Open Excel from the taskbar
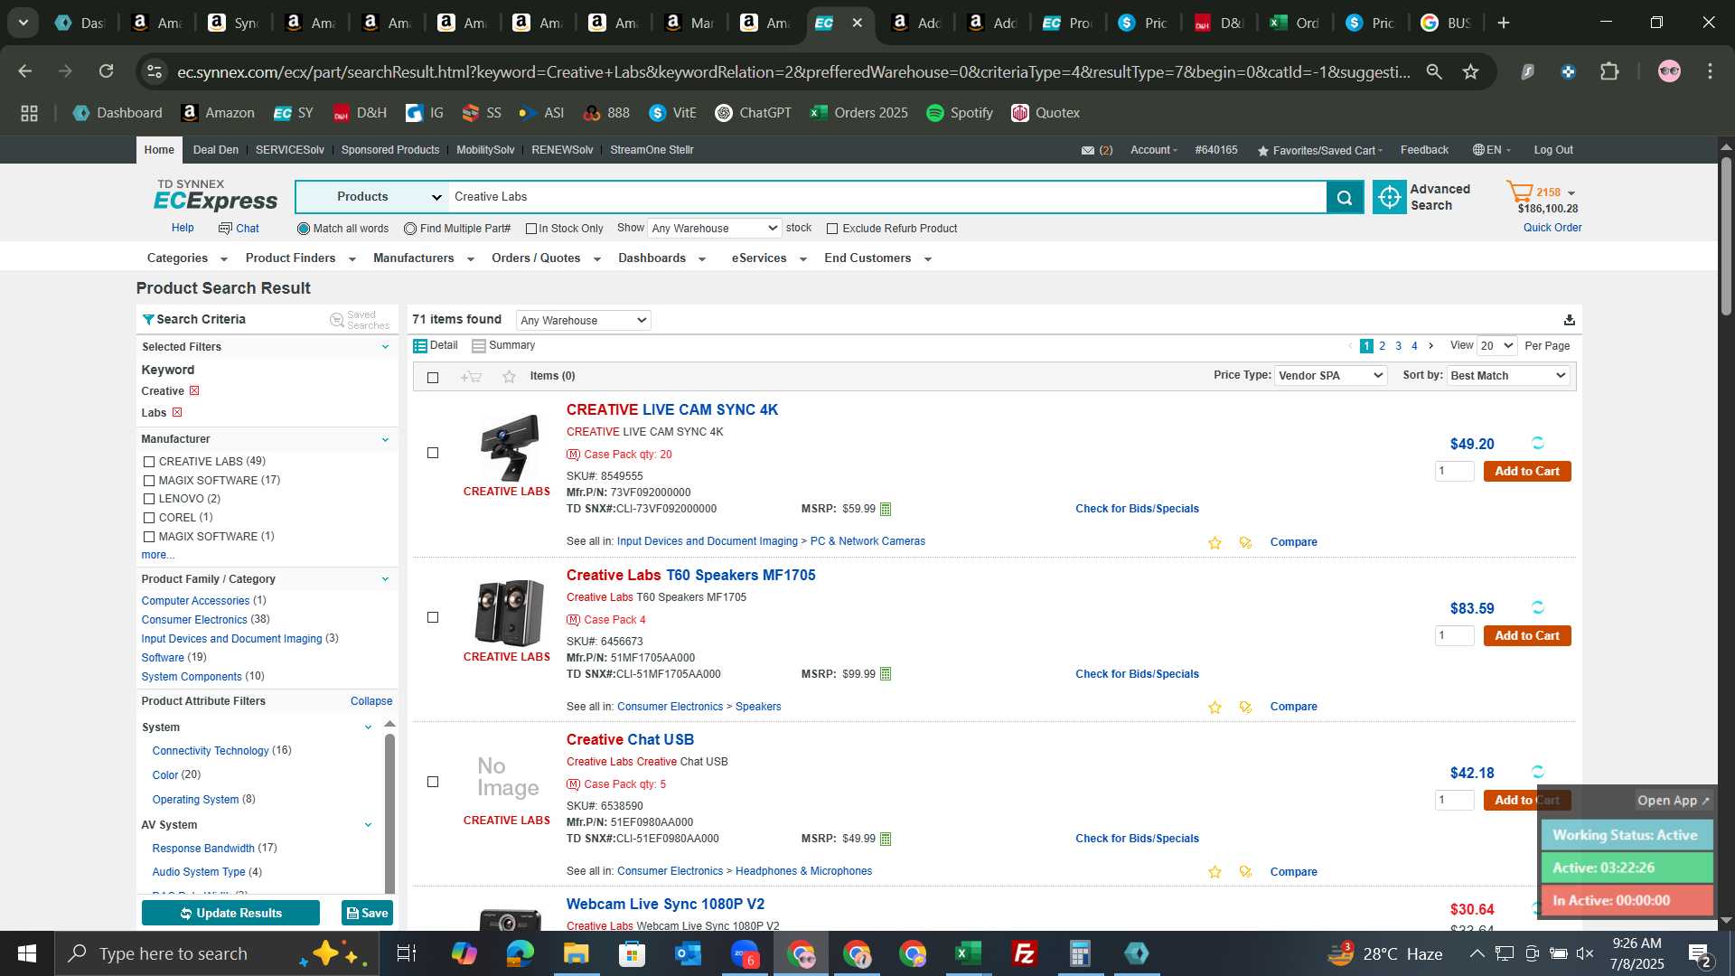The image size is (1735, 976). click(968, 953)
